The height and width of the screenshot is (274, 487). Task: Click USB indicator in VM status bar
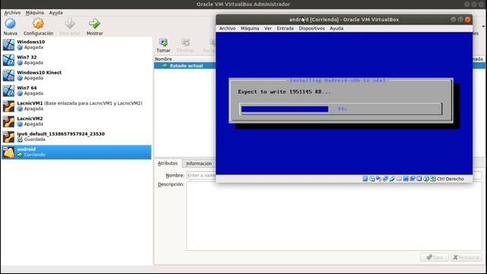(393, 179)
